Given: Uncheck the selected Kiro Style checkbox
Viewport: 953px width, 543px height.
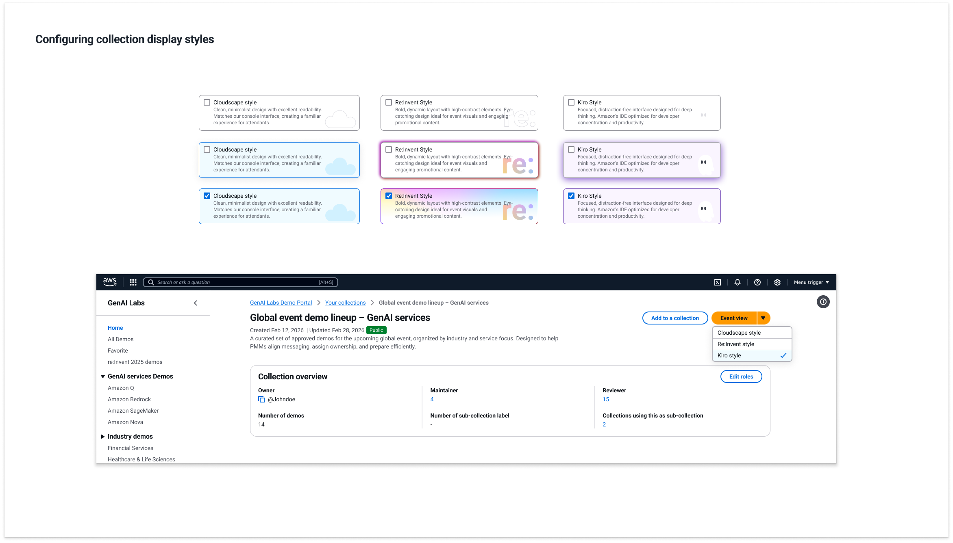Looking at the screenshot, I should 571,196.
